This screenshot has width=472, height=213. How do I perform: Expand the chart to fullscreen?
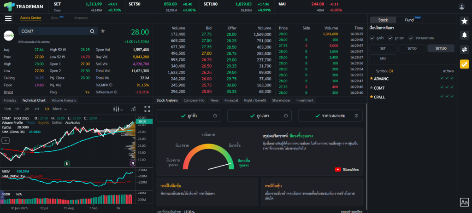click(x=147, y=109)
